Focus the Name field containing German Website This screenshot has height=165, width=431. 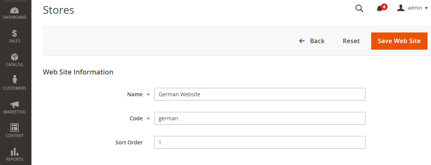260,94
